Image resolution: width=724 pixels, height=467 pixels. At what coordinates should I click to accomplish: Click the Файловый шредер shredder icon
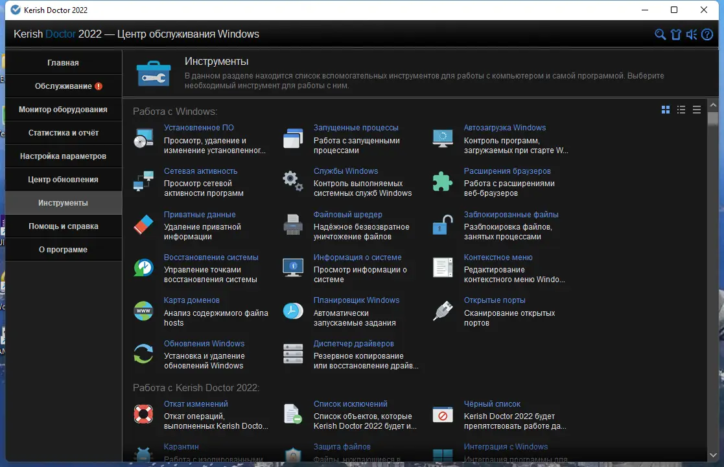(293, 225)
